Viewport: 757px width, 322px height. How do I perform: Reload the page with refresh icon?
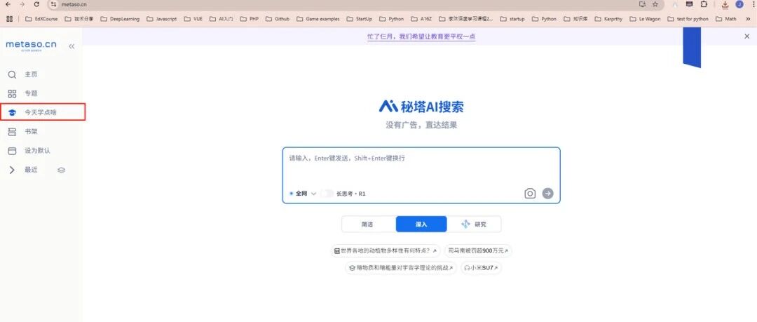pyautogui.click(x=36, y=4)
